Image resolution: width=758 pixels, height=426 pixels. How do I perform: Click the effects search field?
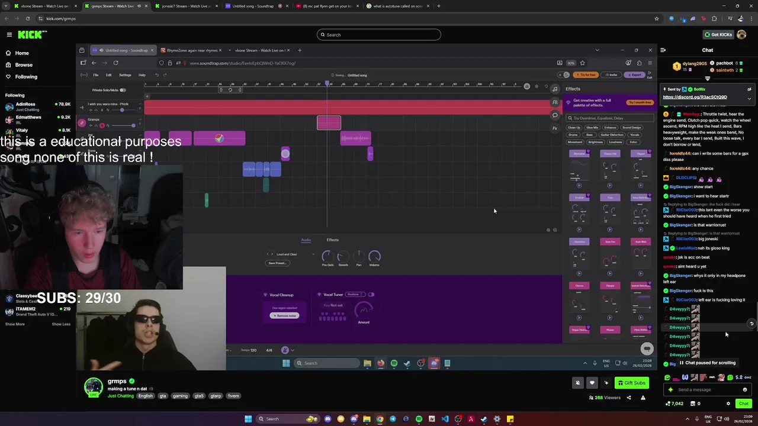(x=610, y=118)
